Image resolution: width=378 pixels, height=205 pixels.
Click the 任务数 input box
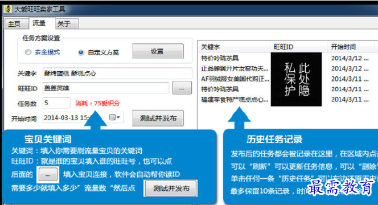(x=56, y=103)
